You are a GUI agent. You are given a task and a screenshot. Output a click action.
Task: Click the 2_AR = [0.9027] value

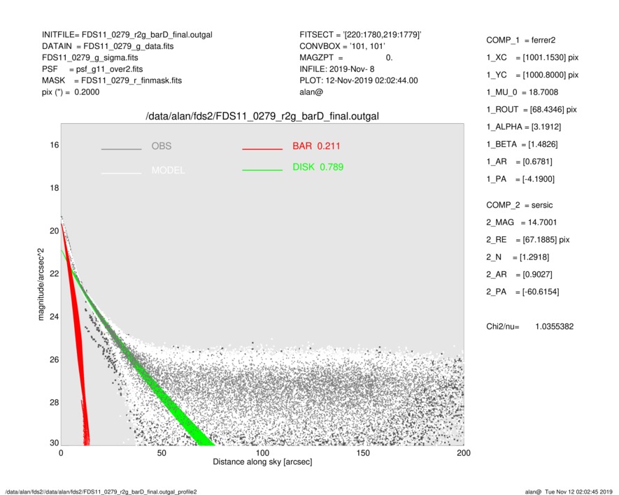pos(519,275)
